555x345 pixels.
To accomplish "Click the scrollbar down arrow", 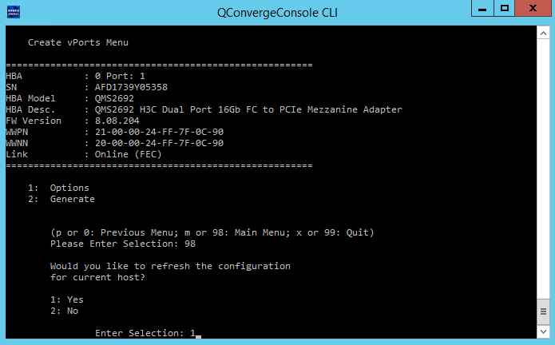I will click(x=543, y=332).
